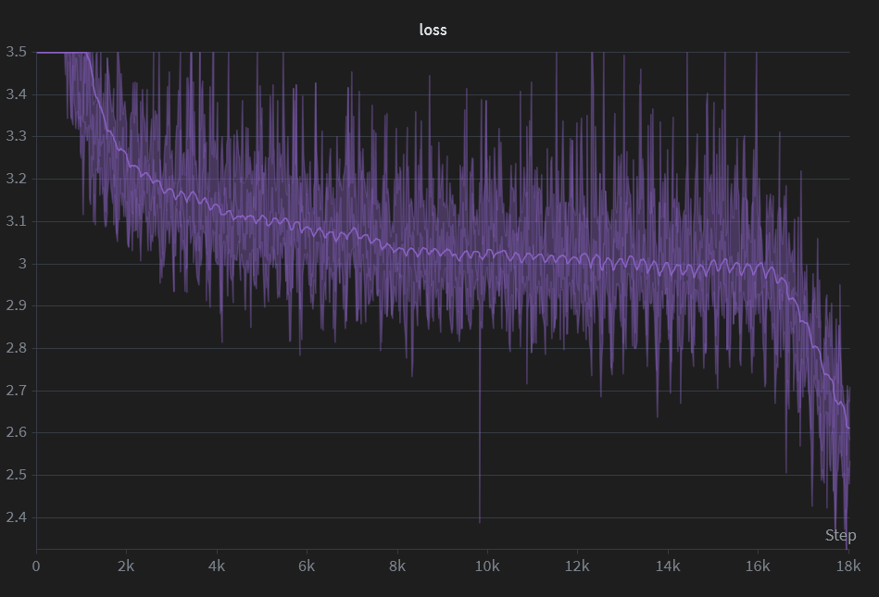This screenshot has width=879, height=597.
Task: Click the 10k step tick label
Action: 487,566
